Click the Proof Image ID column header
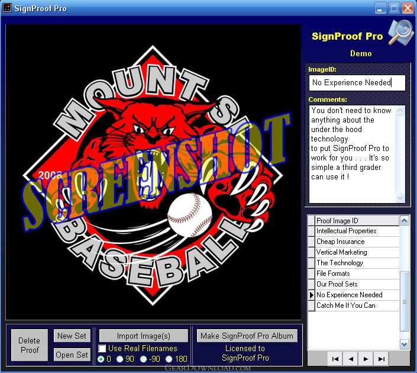Viewport: 417px width, 373px height. [x=357, y=221]
